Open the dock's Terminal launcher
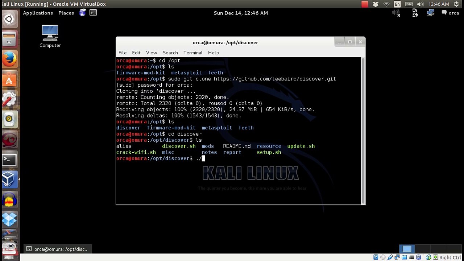 (9, 159)
